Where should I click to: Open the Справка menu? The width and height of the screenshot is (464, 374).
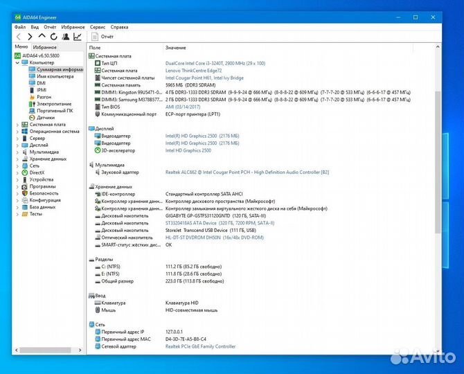coord(119,27)
